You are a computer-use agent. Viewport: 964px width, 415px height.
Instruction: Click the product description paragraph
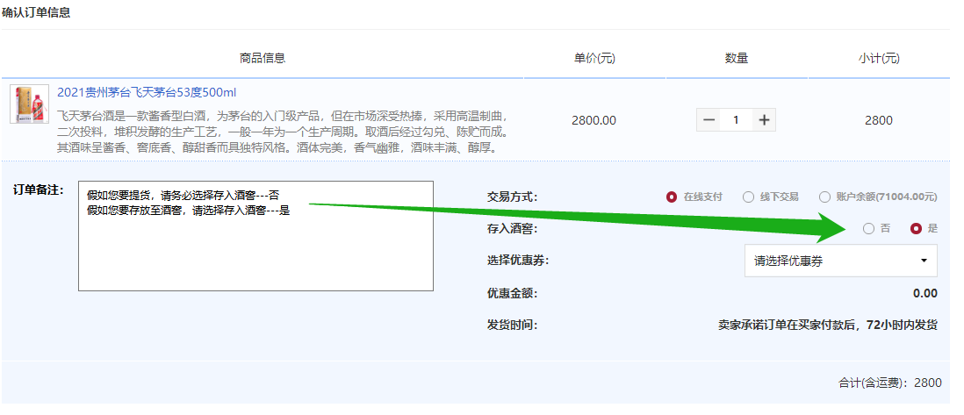[283, 132]
